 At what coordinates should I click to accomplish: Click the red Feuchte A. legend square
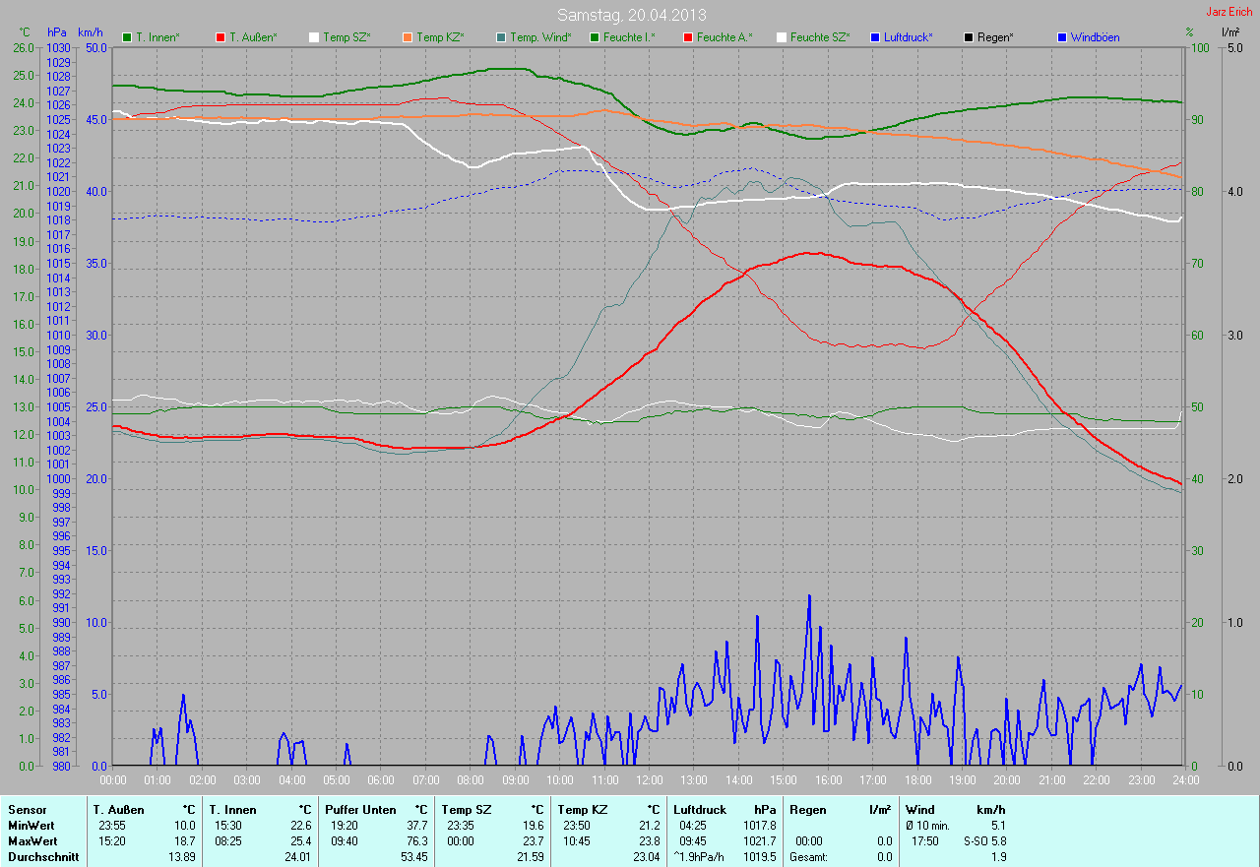pyautogui.click(x=688, y=37)
